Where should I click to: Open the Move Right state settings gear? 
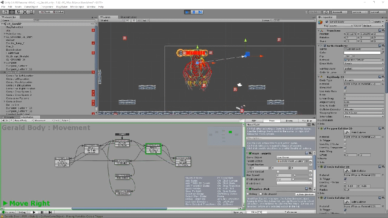coord(313,125)
